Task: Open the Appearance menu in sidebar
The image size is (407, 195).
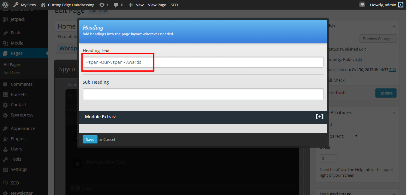Action: [23, 128]
